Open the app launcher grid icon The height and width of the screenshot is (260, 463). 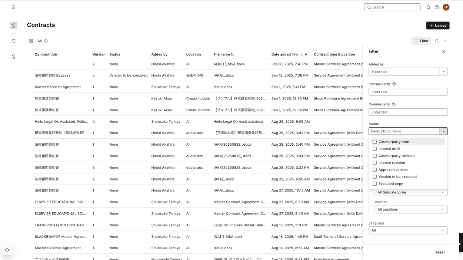pos(13,7)
